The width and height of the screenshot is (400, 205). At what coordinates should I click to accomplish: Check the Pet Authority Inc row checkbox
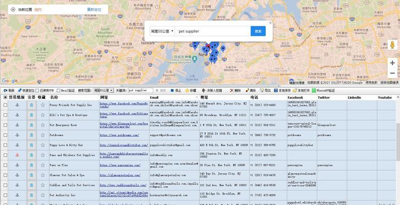pyautogui.click(x=5, y=195)
